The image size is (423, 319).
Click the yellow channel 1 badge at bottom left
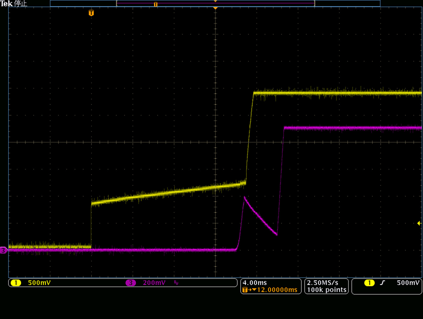[16, 283]
